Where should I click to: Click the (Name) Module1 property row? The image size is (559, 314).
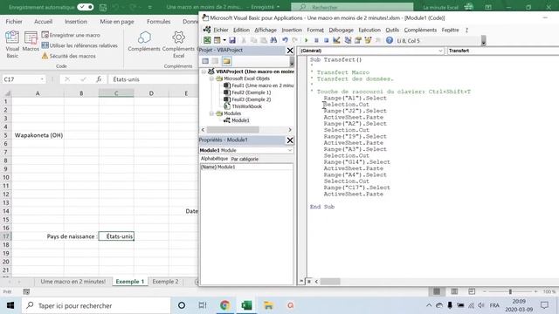[246, 167]
